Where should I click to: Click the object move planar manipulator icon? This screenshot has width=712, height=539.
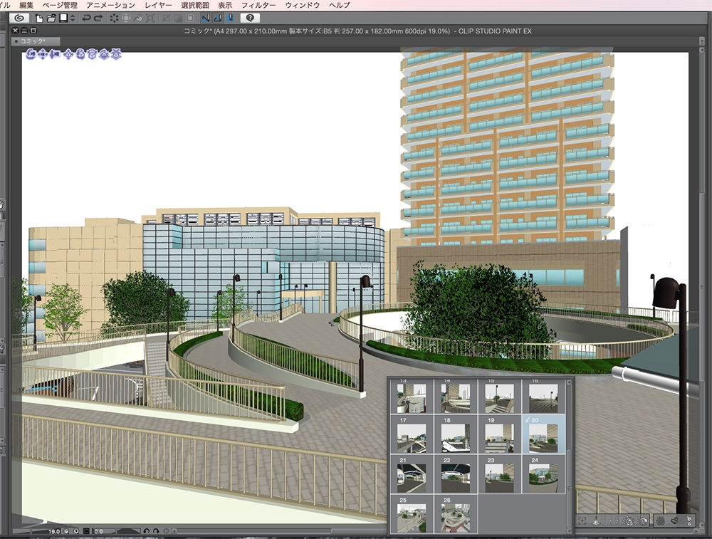tap(68, 55)
